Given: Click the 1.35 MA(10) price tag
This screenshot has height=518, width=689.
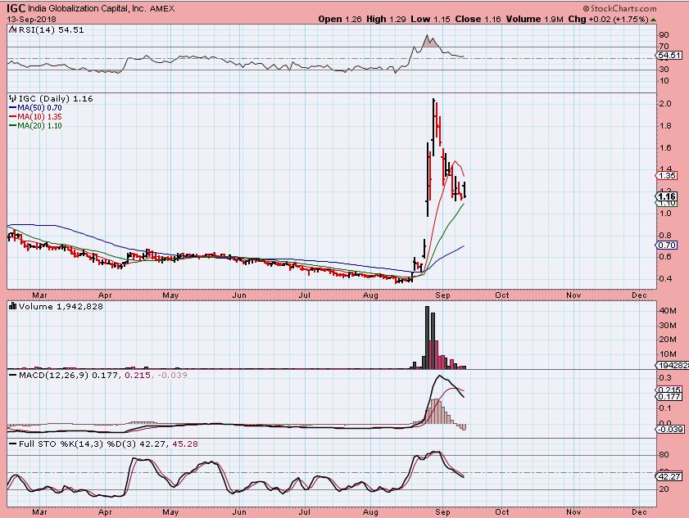Looking at the screenshot, I should [667, 176].
